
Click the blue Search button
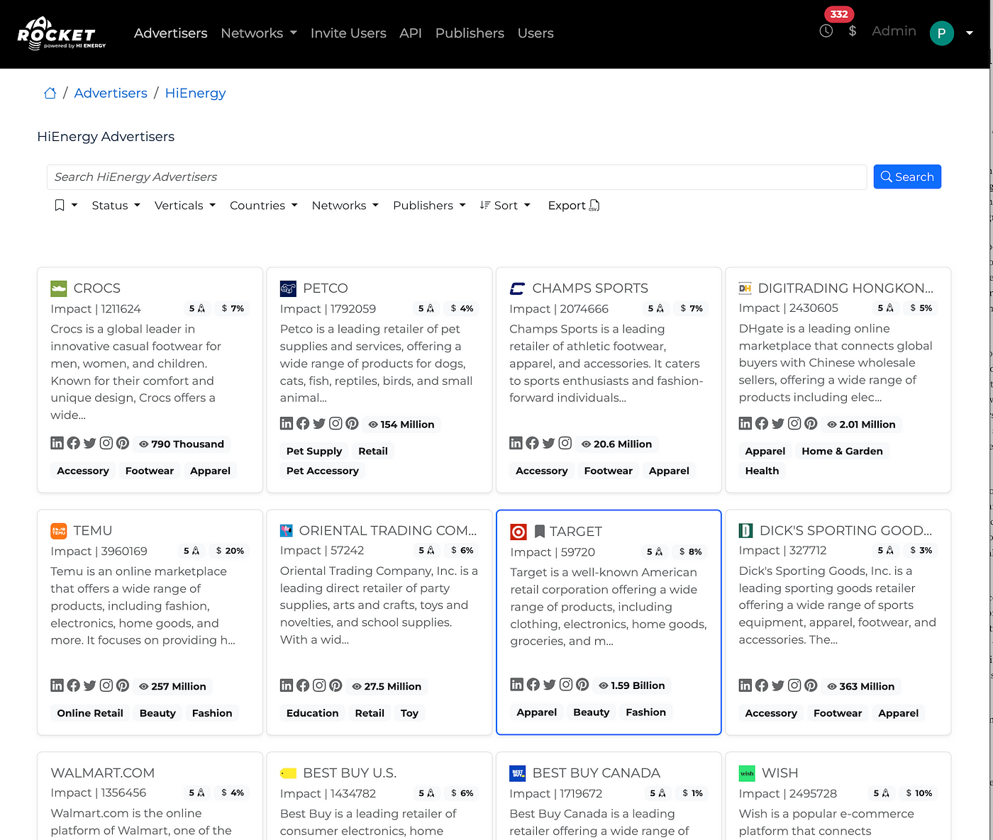pos(907,177)
